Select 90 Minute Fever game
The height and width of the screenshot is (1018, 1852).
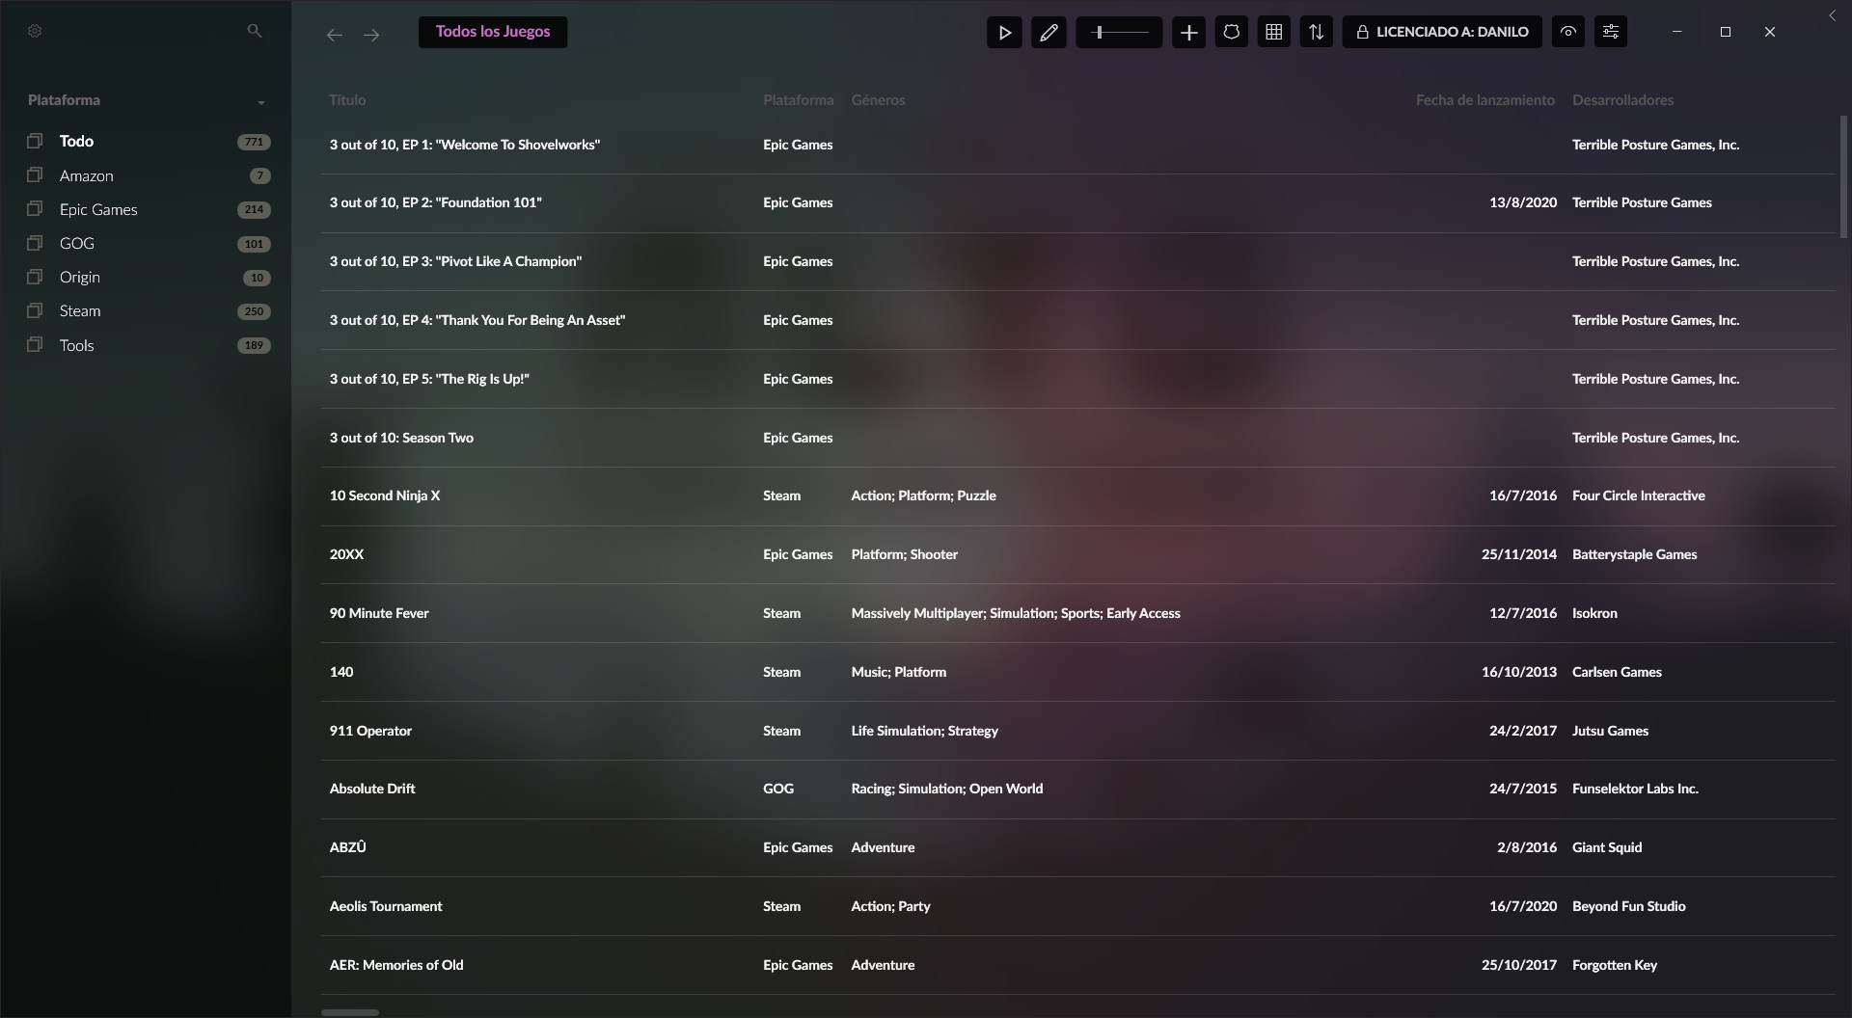(1077, 613)
